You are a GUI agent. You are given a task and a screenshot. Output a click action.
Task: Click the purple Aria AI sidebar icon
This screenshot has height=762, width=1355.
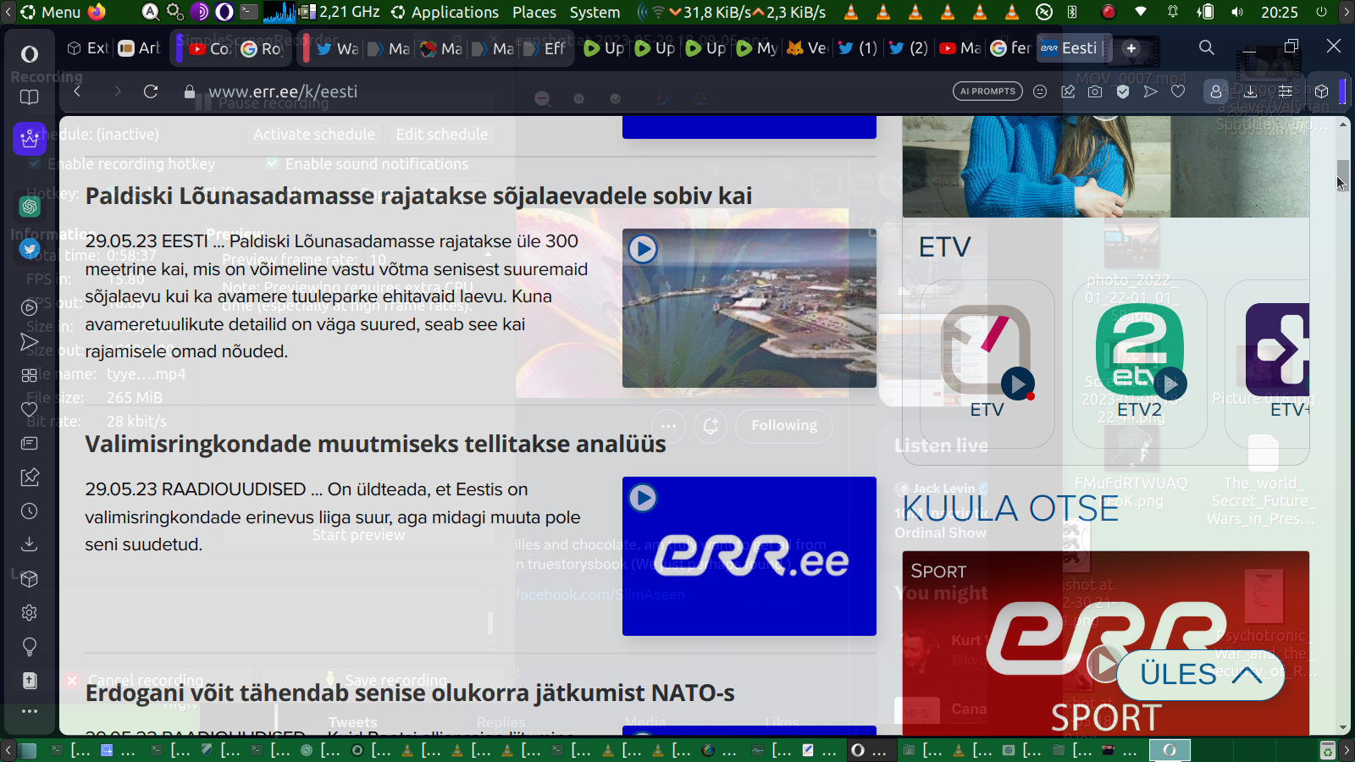[30, 138]
